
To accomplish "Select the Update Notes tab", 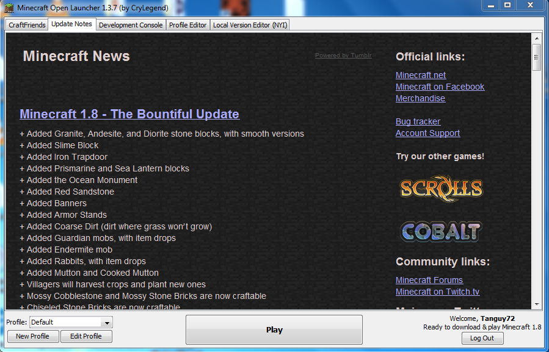I will (72, 24).
